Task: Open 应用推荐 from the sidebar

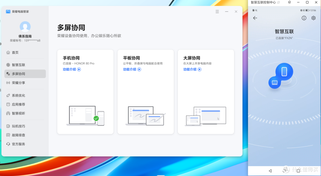Action: pyautogui.click(x=18, y=104)
